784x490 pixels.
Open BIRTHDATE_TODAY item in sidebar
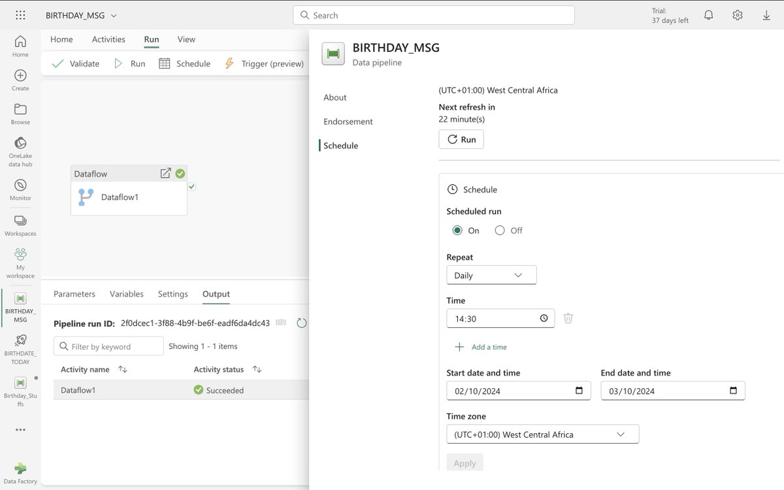[x=20, y=349]
